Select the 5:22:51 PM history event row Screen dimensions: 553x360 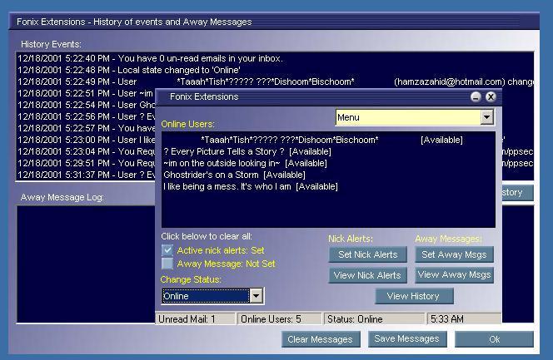[x=86, y=93]
